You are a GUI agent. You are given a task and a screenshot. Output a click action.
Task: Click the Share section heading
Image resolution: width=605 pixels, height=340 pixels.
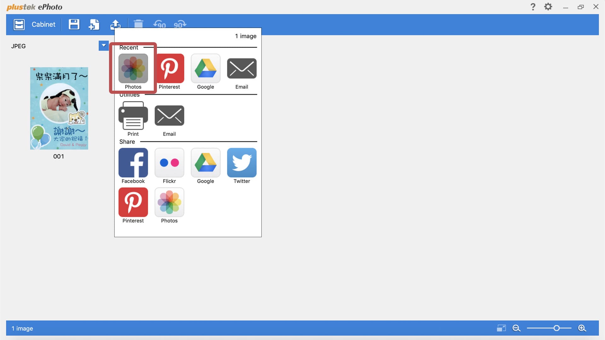[127, 142]
